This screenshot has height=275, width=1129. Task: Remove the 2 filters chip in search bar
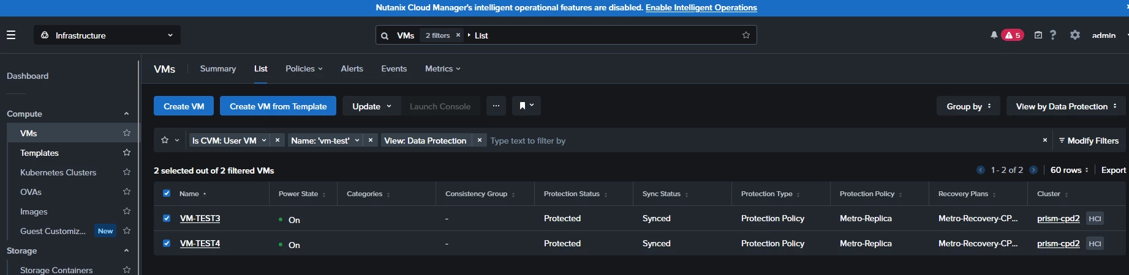458,35
